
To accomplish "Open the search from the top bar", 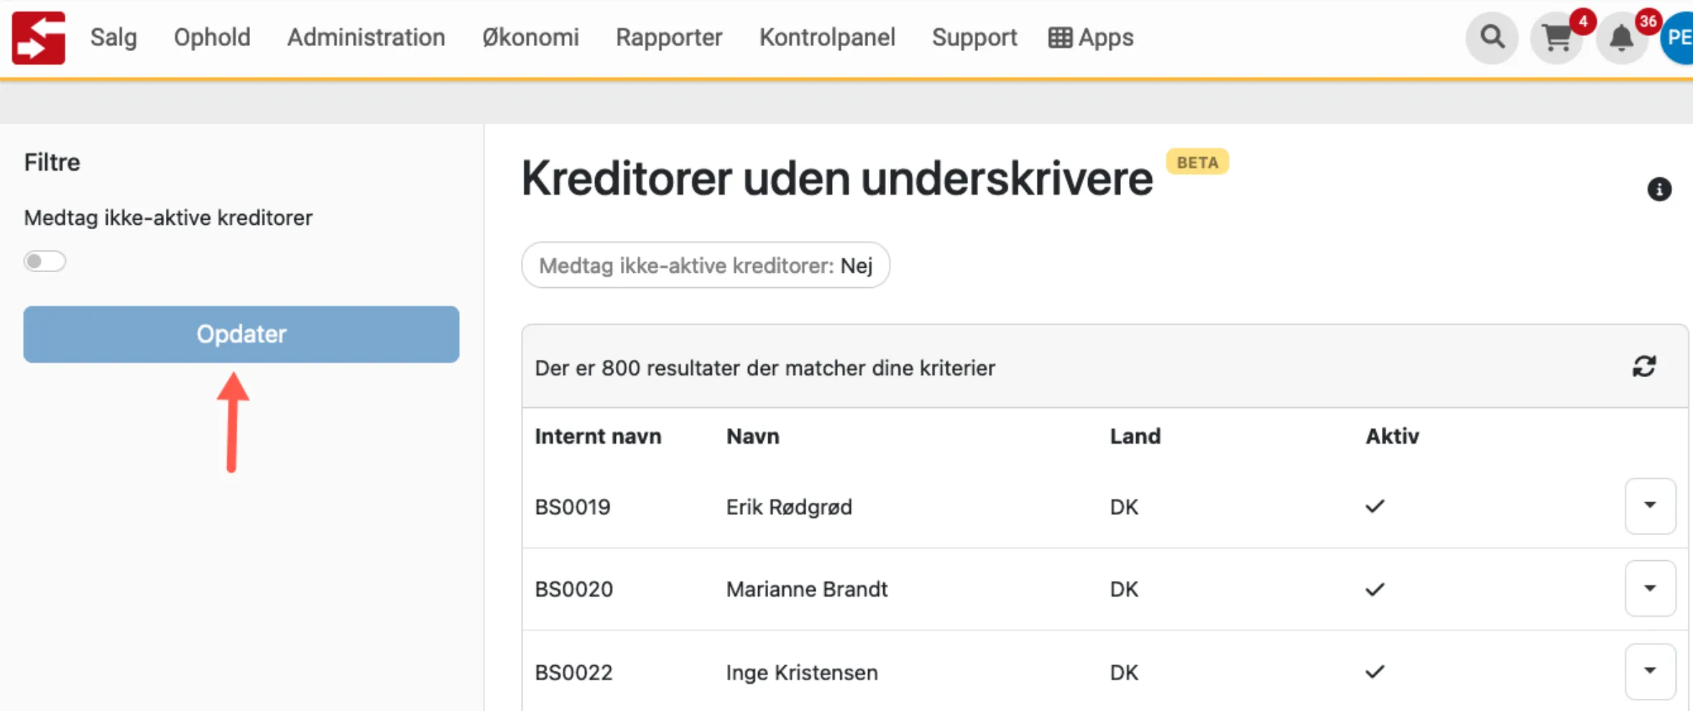I will click(1492, 37).
